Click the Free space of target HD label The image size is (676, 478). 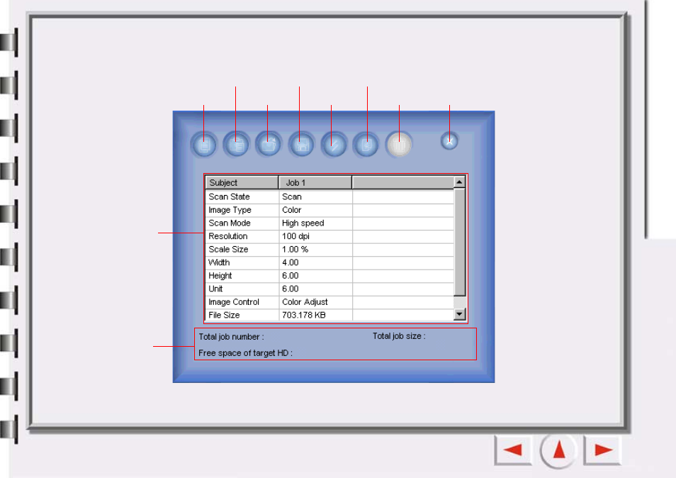coord(245,353)
